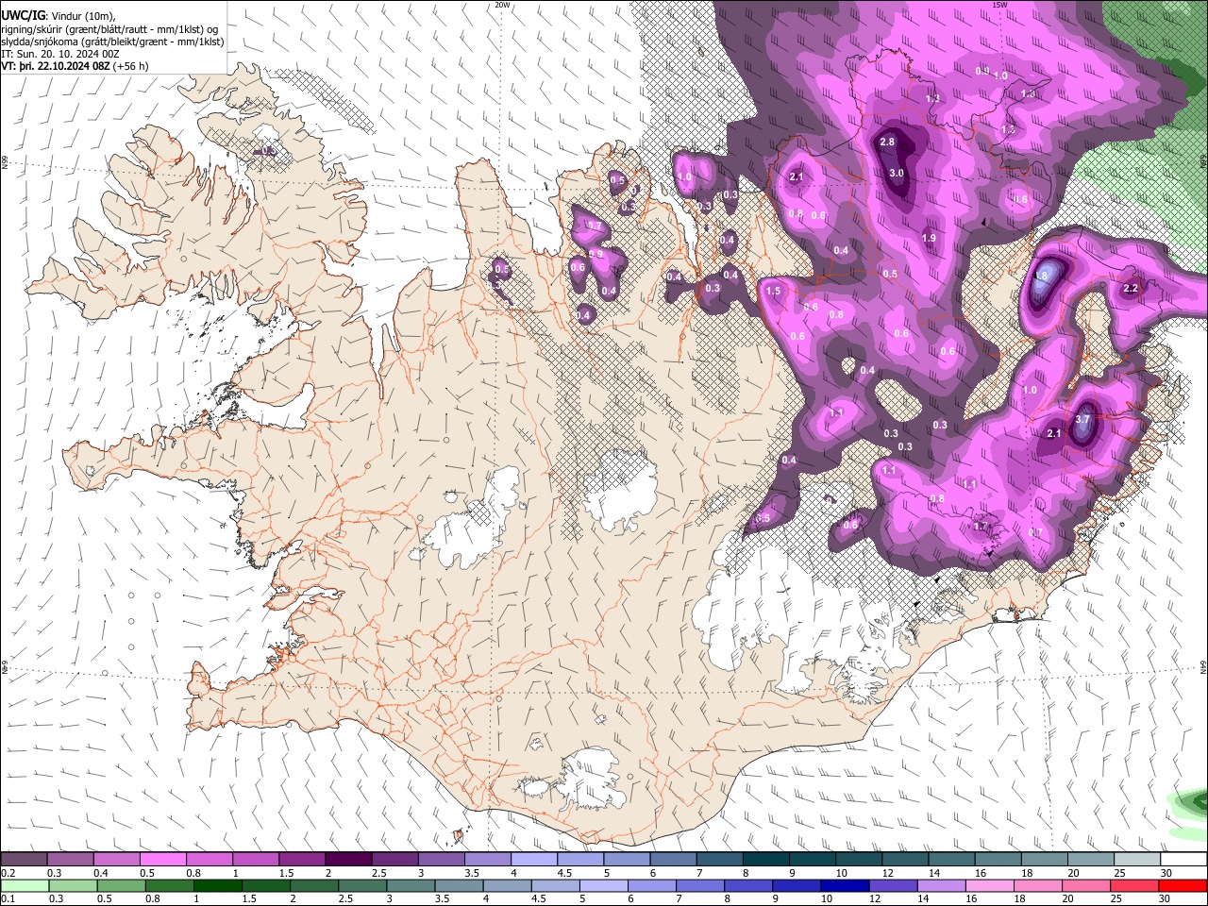Click the 1.5 precipitation value on the map
Viewport: 1208px width, 906px height.
[773, 292]
